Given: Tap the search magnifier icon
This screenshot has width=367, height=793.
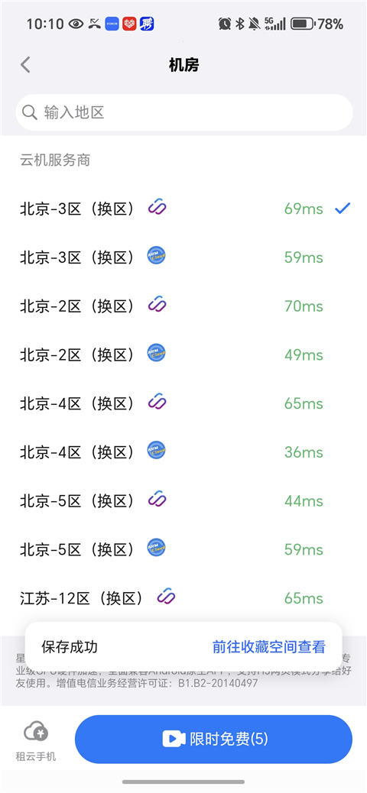Looking at the screenshot, I should coord(30,112).
